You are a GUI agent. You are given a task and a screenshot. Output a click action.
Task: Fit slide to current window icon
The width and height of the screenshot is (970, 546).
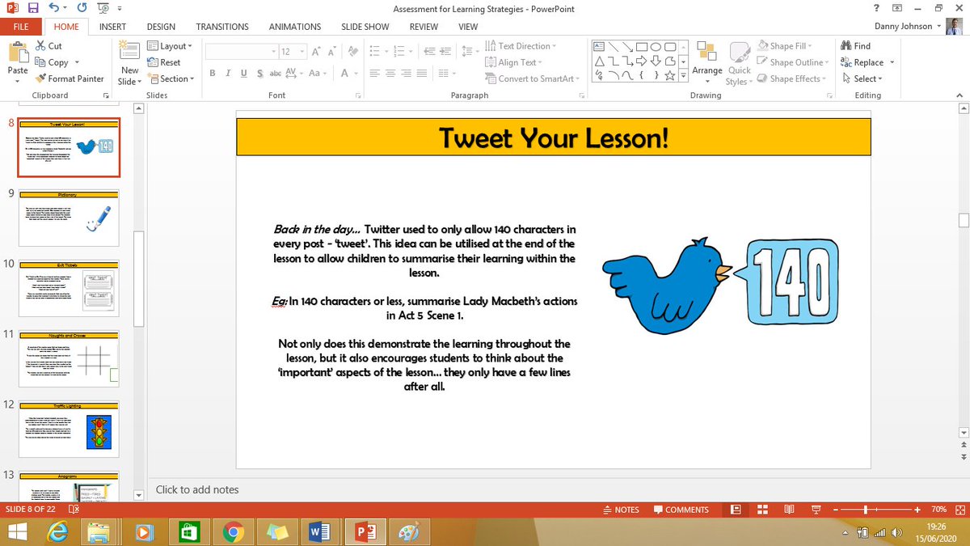959,510
